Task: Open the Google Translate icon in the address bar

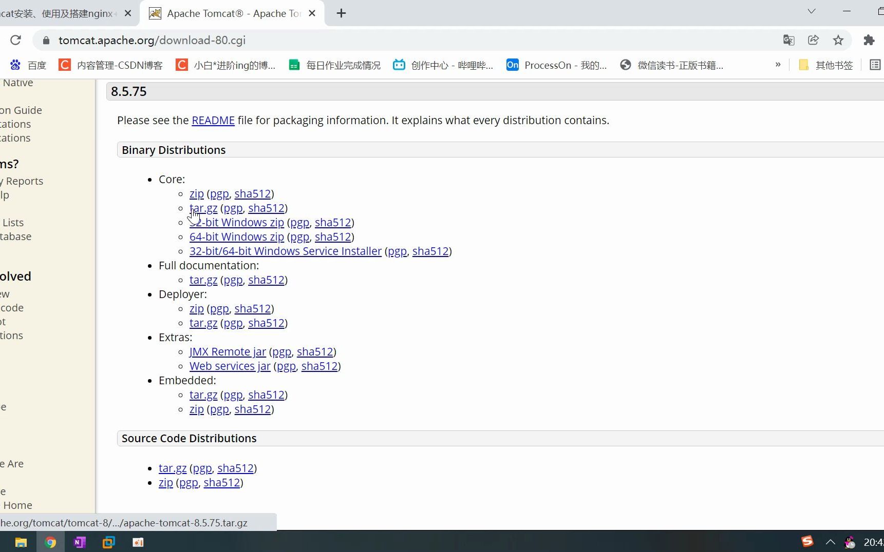Action: point(788,40)
